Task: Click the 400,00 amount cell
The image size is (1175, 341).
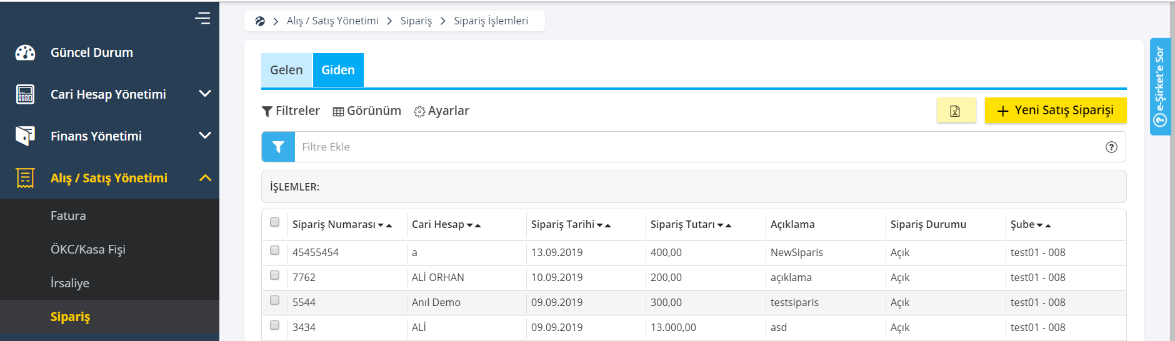Action: (666, 252)
